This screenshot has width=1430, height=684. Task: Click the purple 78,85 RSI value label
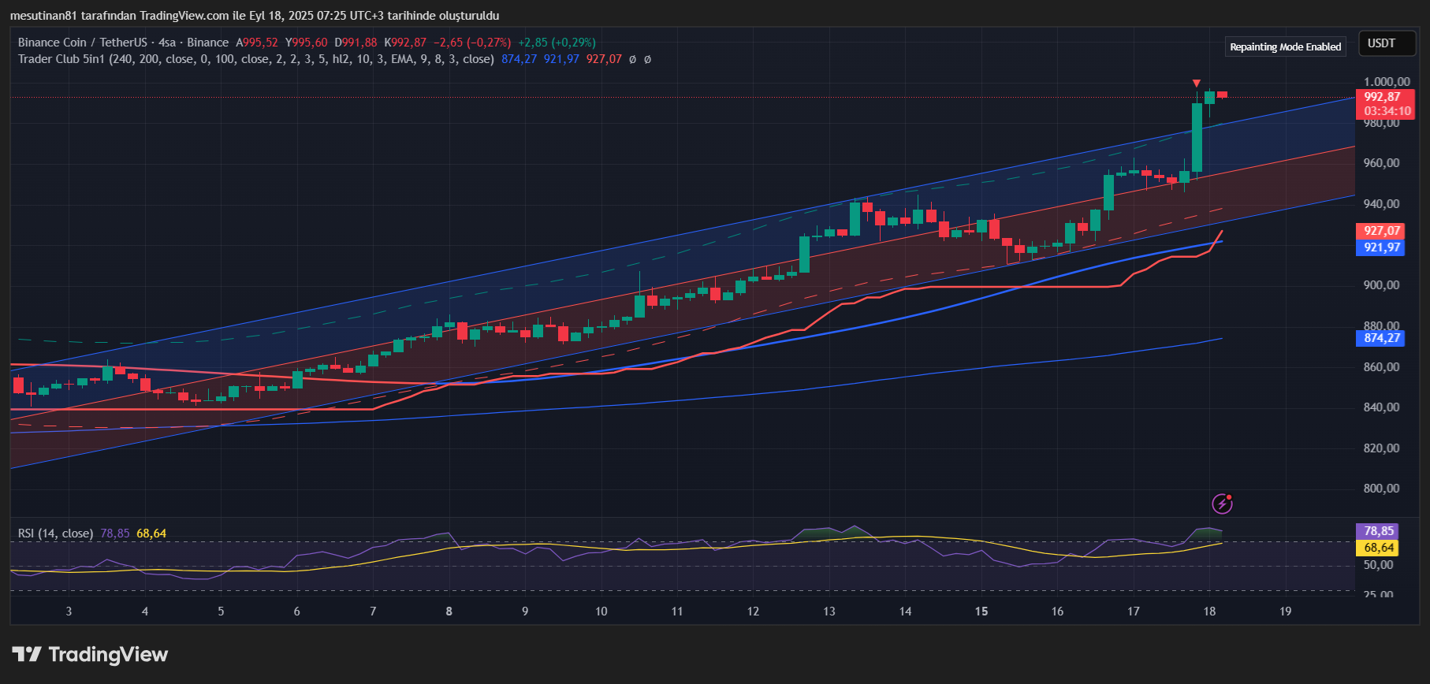(1380, 531)
